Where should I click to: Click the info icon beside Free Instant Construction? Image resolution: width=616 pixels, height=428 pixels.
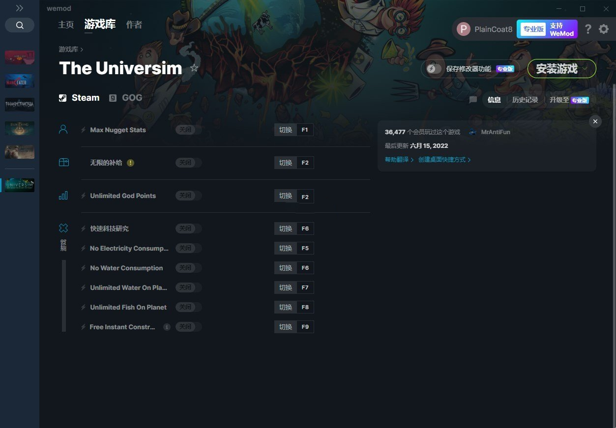tap(167, 327)
